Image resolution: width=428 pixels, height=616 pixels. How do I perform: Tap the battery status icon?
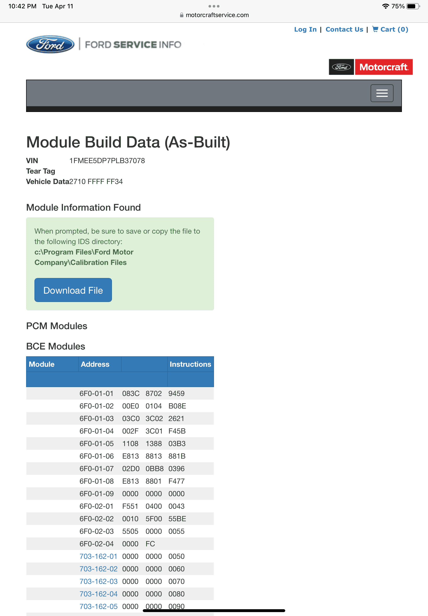tap(413, 6)
